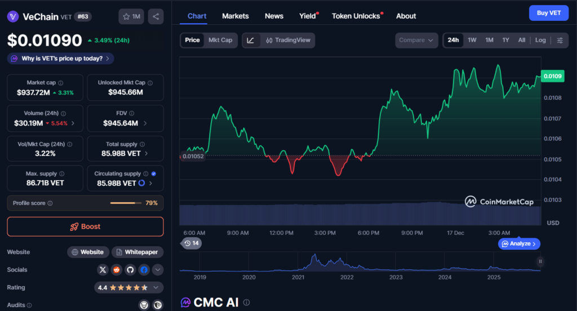Open the Website link
577x311 pixels.
point(88,252)
